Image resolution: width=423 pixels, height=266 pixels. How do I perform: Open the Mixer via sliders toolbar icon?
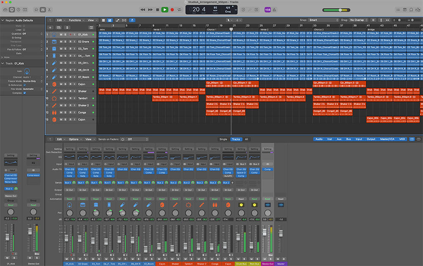(x=42, y=9)
